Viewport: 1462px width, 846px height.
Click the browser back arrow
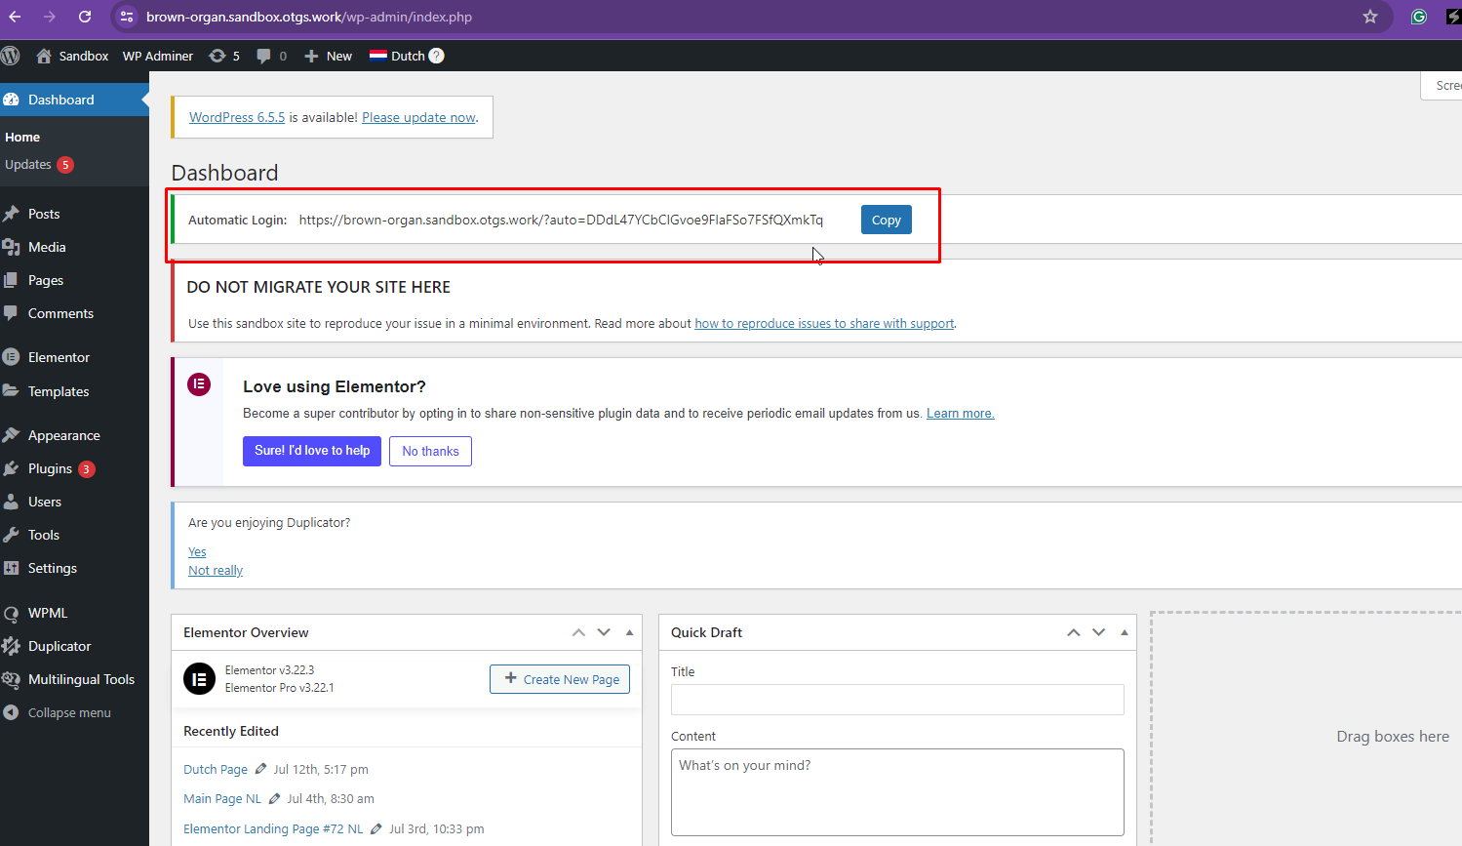point(15,17)
